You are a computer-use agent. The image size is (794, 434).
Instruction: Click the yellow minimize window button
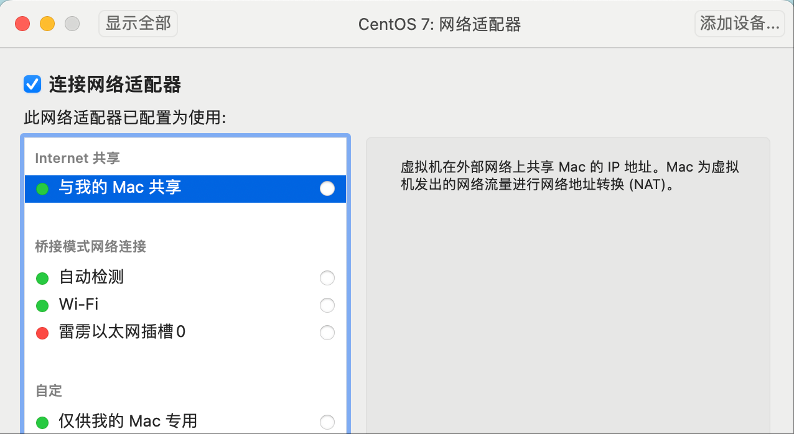(x=47, y=24)
